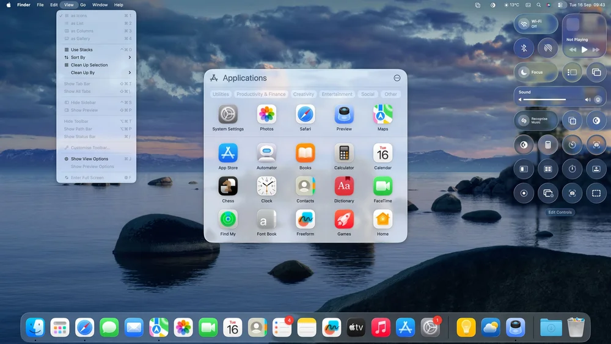Play media in Not Playing widget
Viewport: 611px width, 344px height.
tap(584, 49)
